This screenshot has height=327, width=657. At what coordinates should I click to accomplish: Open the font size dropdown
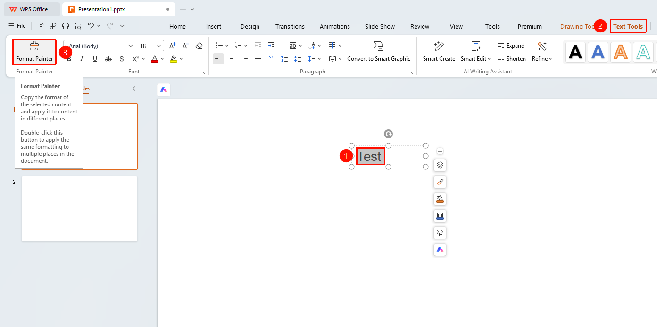(x=159, y=46)
